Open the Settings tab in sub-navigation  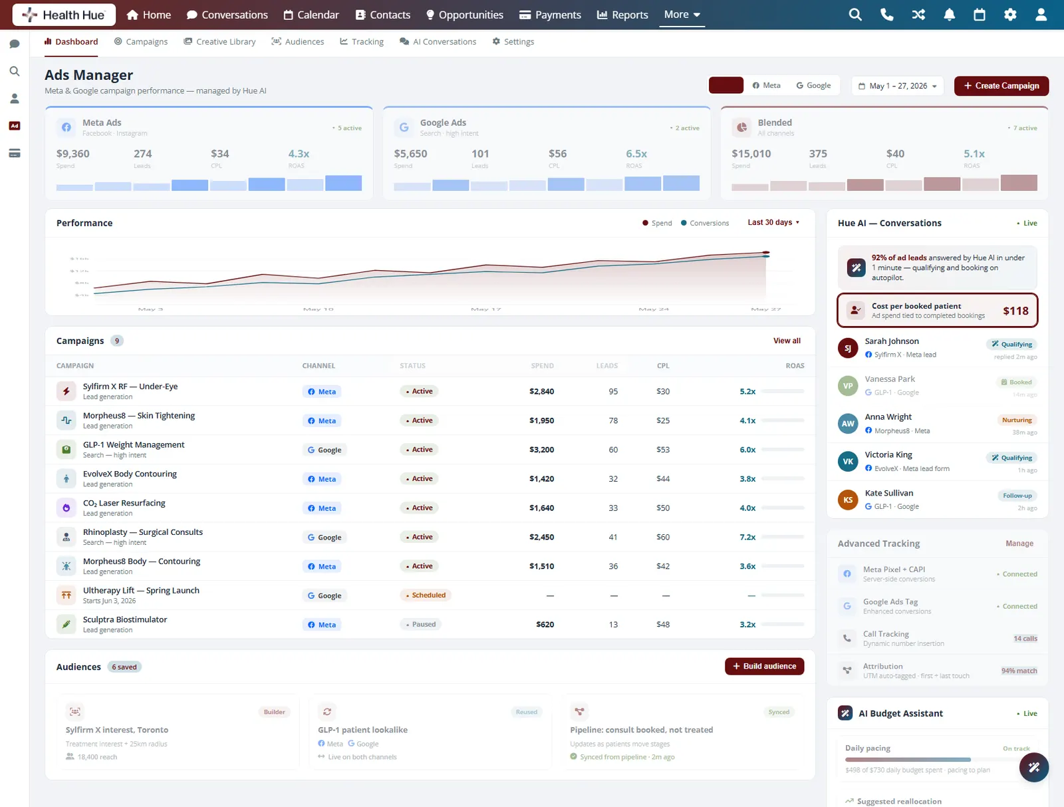513,42
